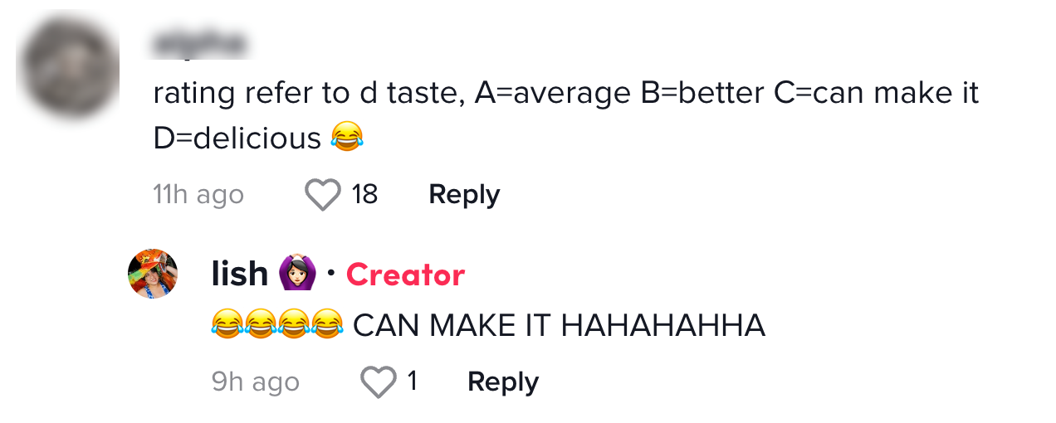This screenshot has width=1056, height=423.
Task: Like lish's reply using heart icon
Action: pyautogui.click(x=379, y=382)
